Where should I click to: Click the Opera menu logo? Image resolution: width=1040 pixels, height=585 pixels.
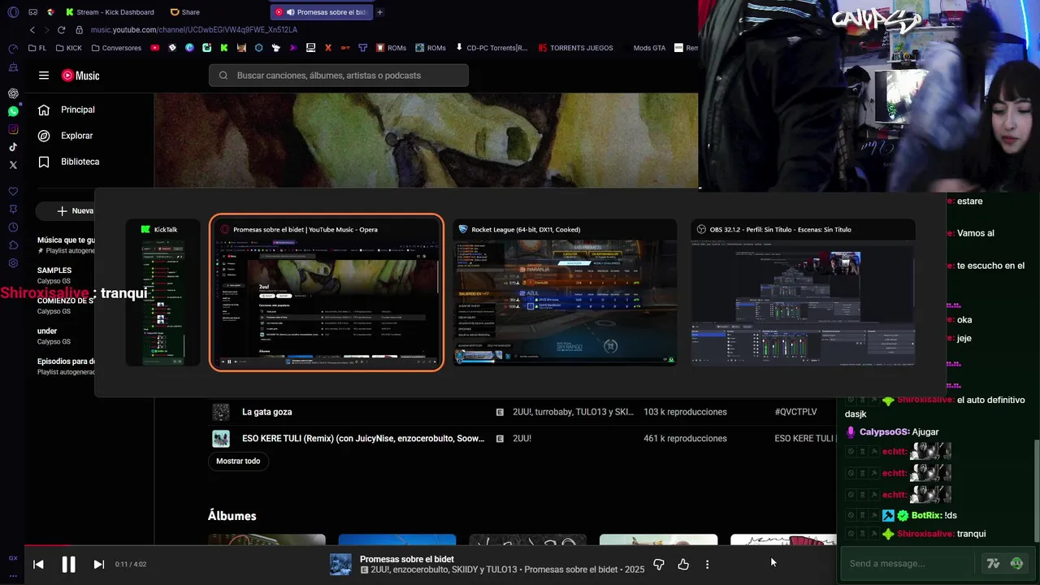point(13,12)
